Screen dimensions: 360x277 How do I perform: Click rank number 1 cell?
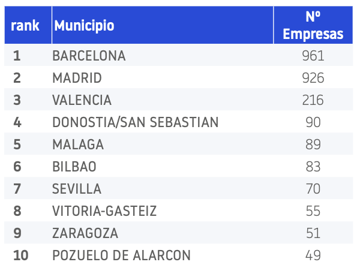tap(17, 56)
